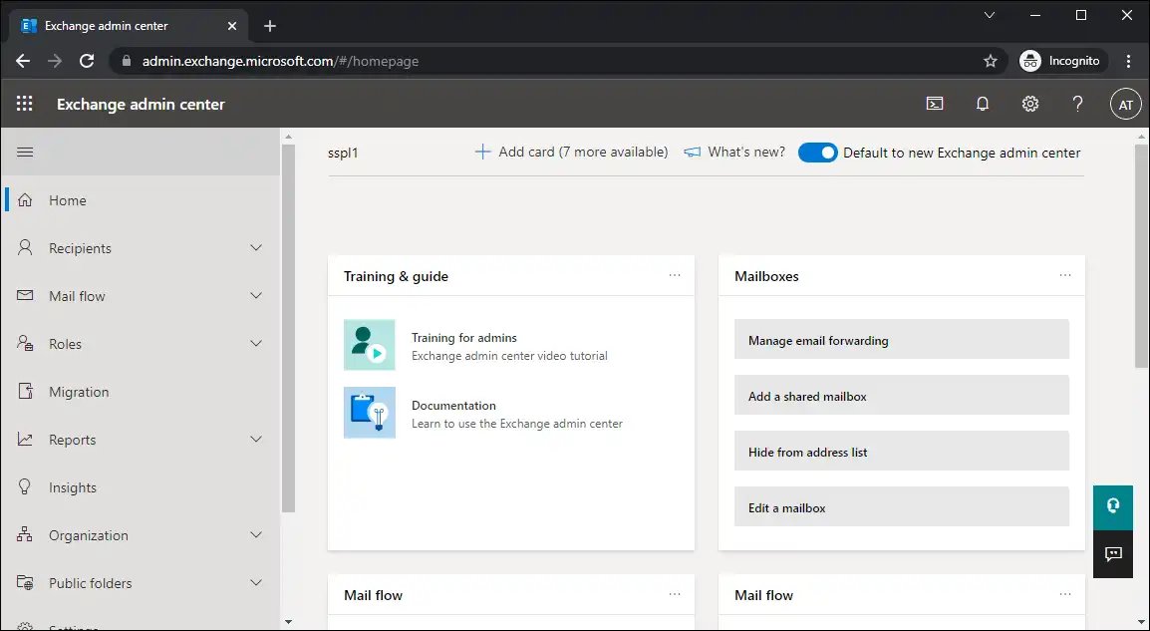Image resolution: width=1150 pixels, height=631 pixels.
Task: Expand the Recipients menu chevron
Action: [256, 248]
